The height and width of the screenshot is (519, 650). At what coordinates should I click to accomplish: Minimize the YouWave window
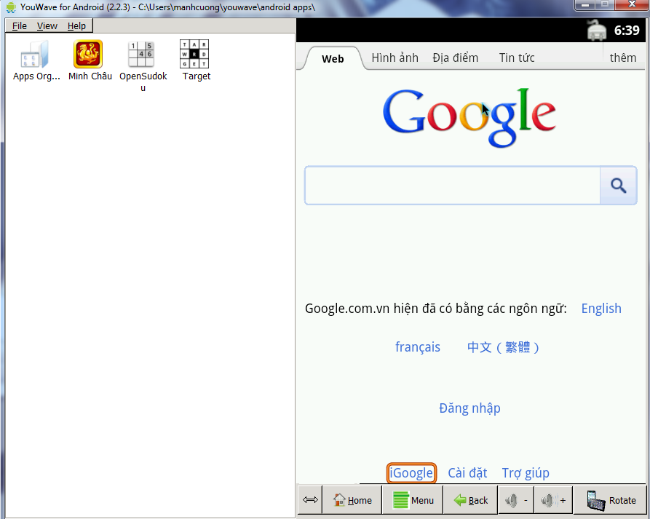(x=585, y=4)
